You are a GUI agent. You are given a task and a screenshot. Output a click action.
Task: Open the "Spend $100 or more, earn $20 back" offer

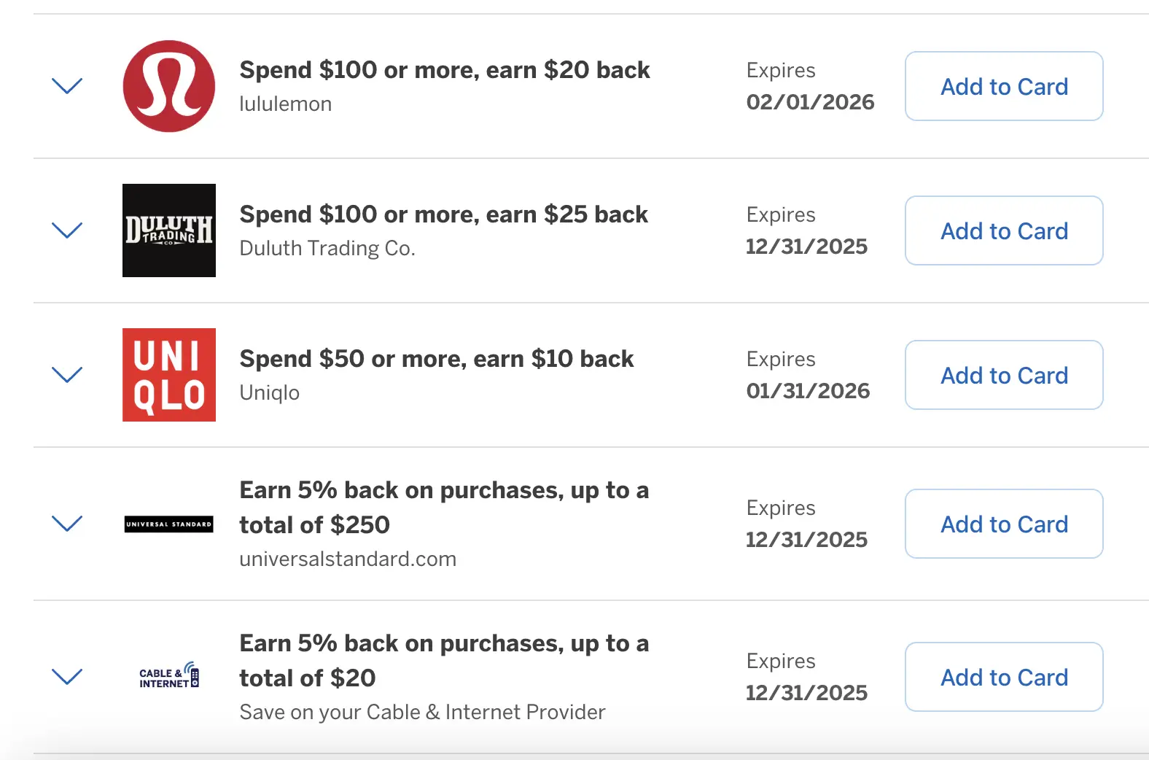click(444, 70)
